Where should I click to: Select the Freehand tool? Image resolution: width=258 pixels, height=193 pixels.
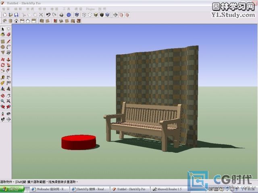tap(8, 53)
